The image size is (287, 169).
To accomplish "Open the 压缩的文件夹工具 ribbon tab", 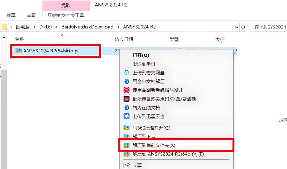I will pyautogui.click(x=66, y=15).
